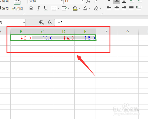Select column D header
This screenshot has width=148, height=119.
click(x=64, y=32)
